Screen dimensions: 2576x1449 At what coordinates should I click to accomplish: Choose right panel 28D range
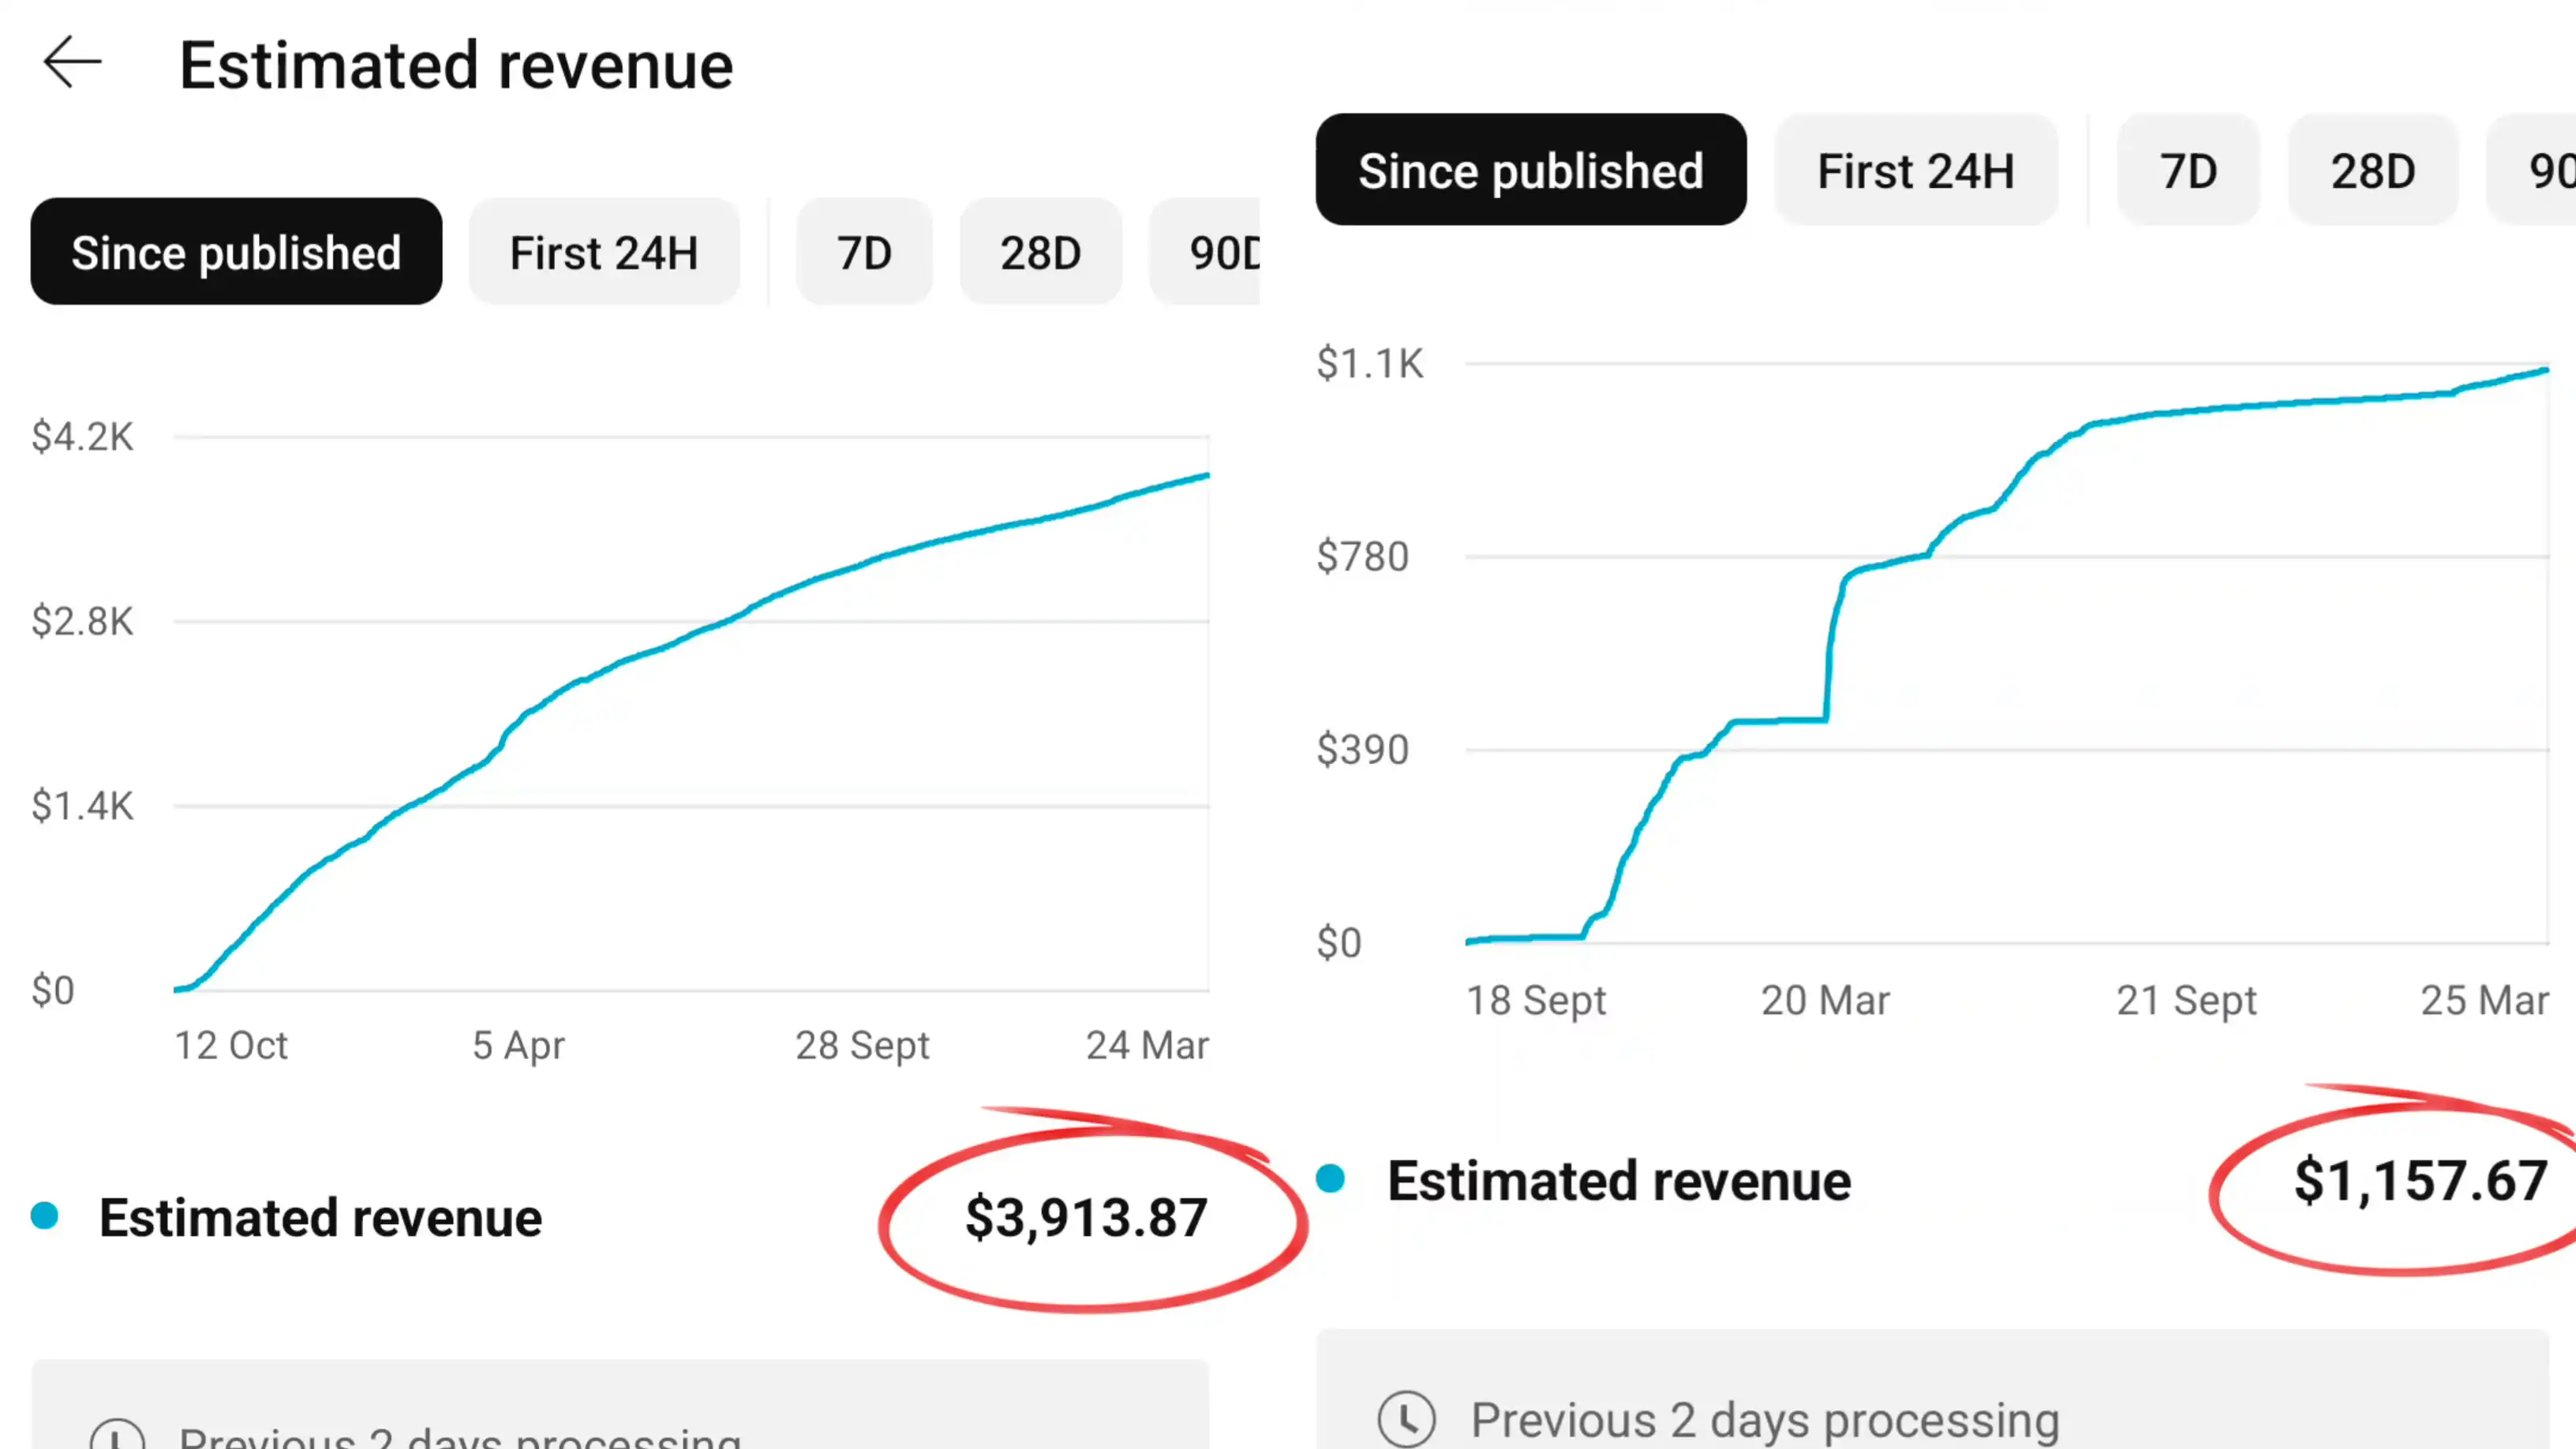(x=2372, y=170)
